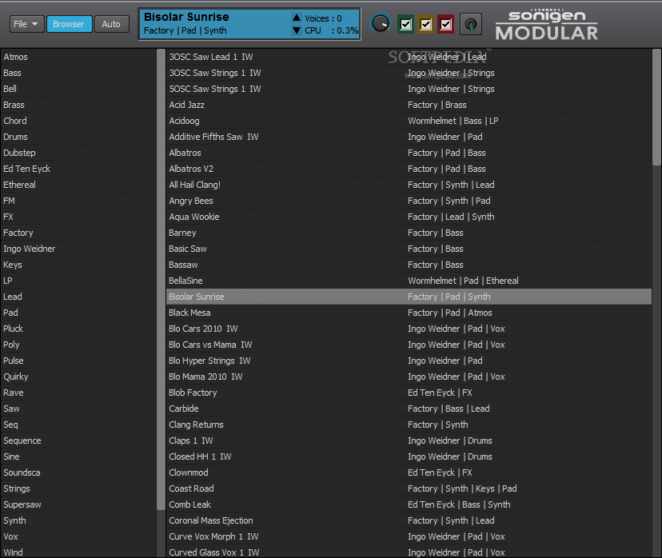The width and height of the screenshot is (662, 558).
Task: Select the Ethereal category
Action: pos(78,185)
